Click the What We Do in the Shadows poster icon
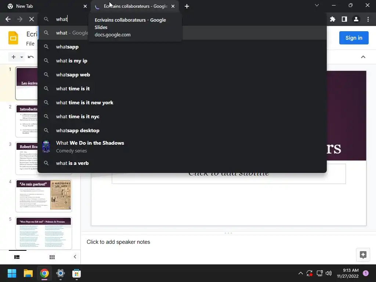 [46, 147]
